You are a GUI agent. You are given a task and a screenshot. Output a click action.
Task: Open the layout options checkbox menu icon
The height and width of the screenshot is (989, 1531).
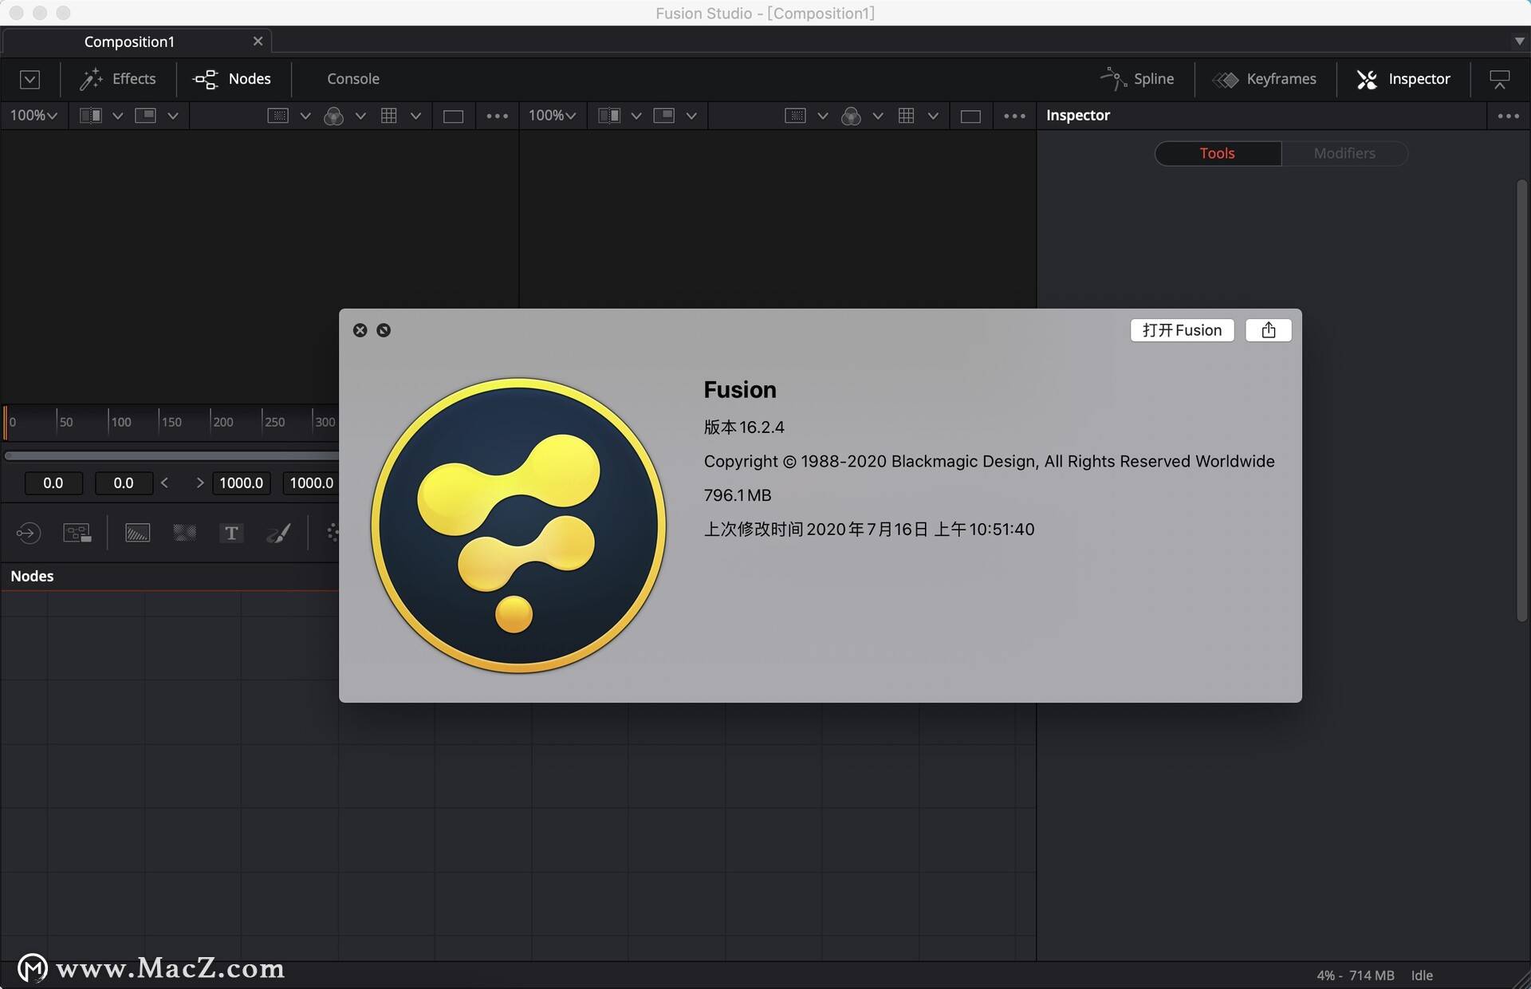[x=30, y=79]
